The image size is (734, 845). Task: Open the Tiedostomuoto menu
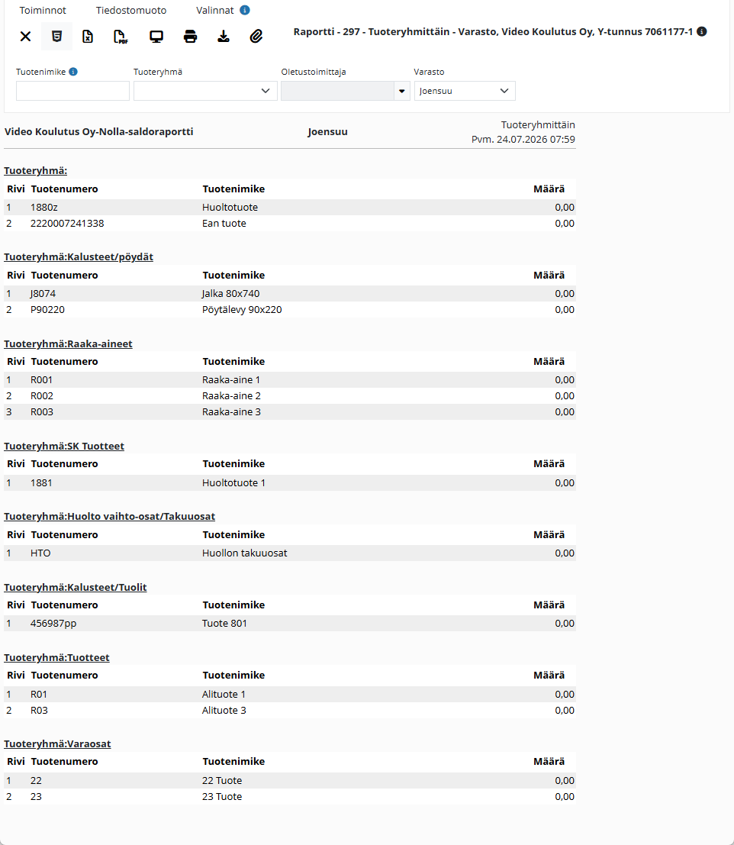[x=131, y=10]
